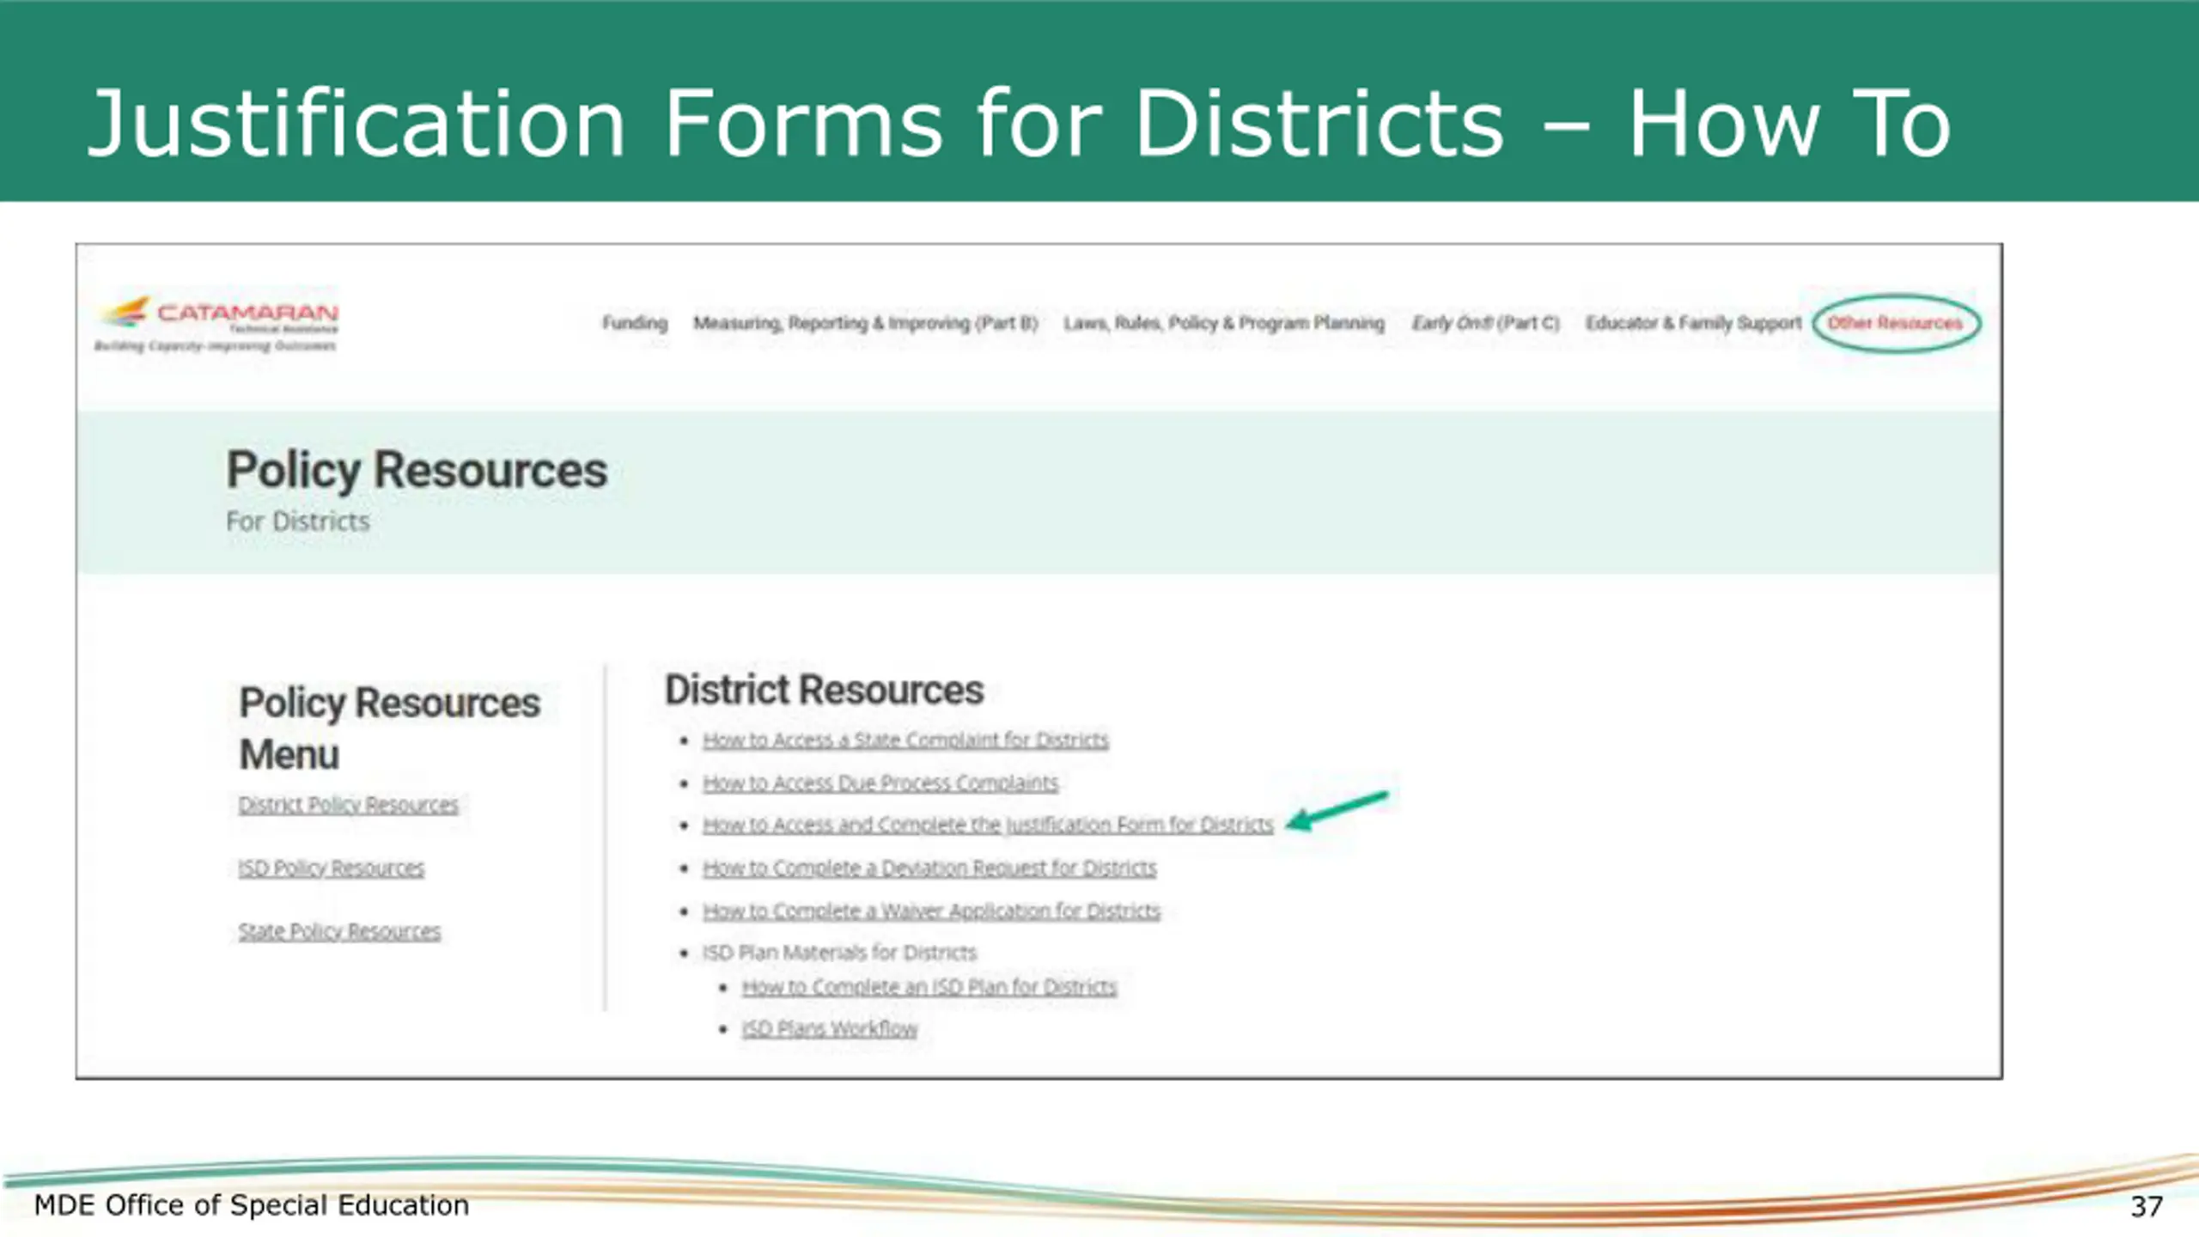Go to ISD Policy Resources link
The width and height of the screenshot is (2199, 1237).
point(332,868)
